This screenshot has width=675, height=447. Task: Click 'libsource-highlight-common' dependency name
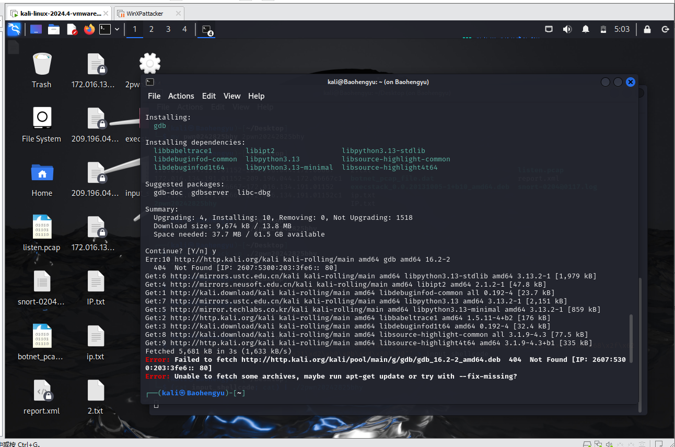click(396, 159)
